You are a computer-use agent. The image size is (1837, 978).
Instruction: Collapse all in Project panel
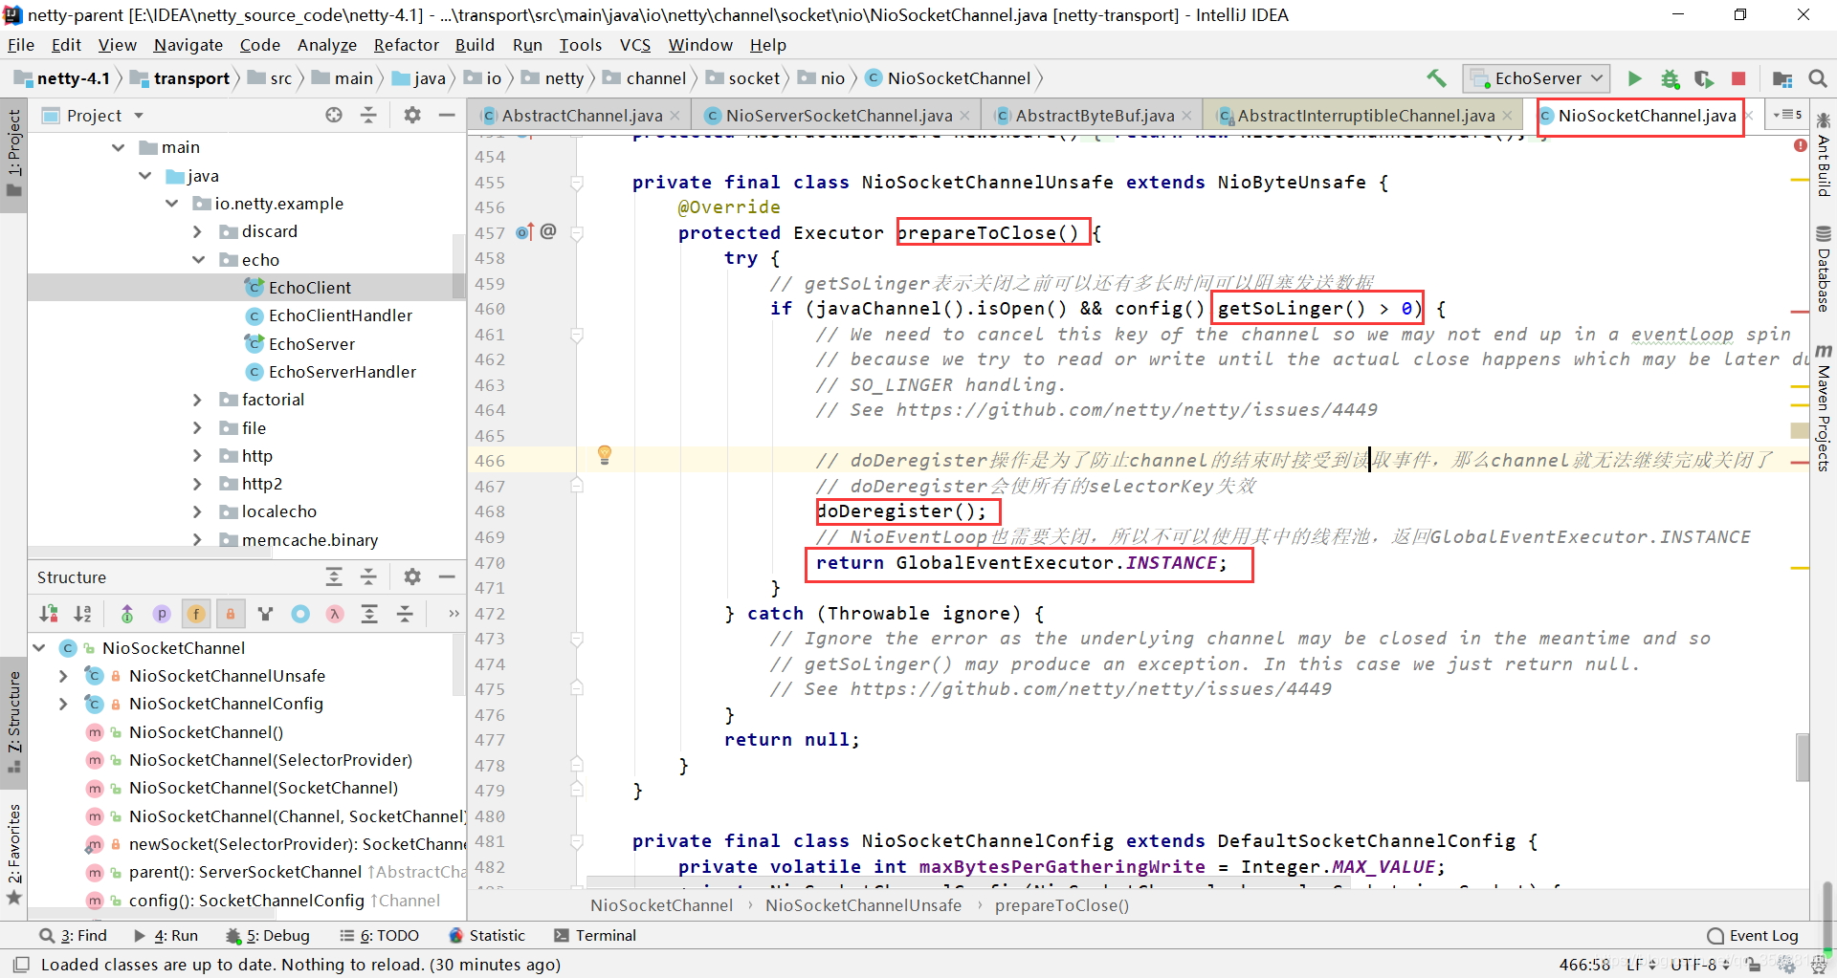coord(368,116)
